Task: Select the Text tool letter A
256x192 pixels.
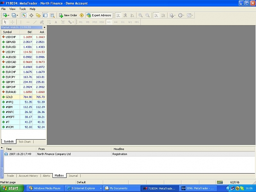Action: point(56,22)
